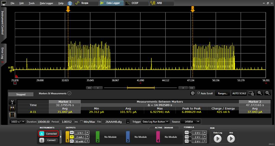Viewport: 275px width, 146px height.
Task: Open the Help menu
Action: coord(61,3)
